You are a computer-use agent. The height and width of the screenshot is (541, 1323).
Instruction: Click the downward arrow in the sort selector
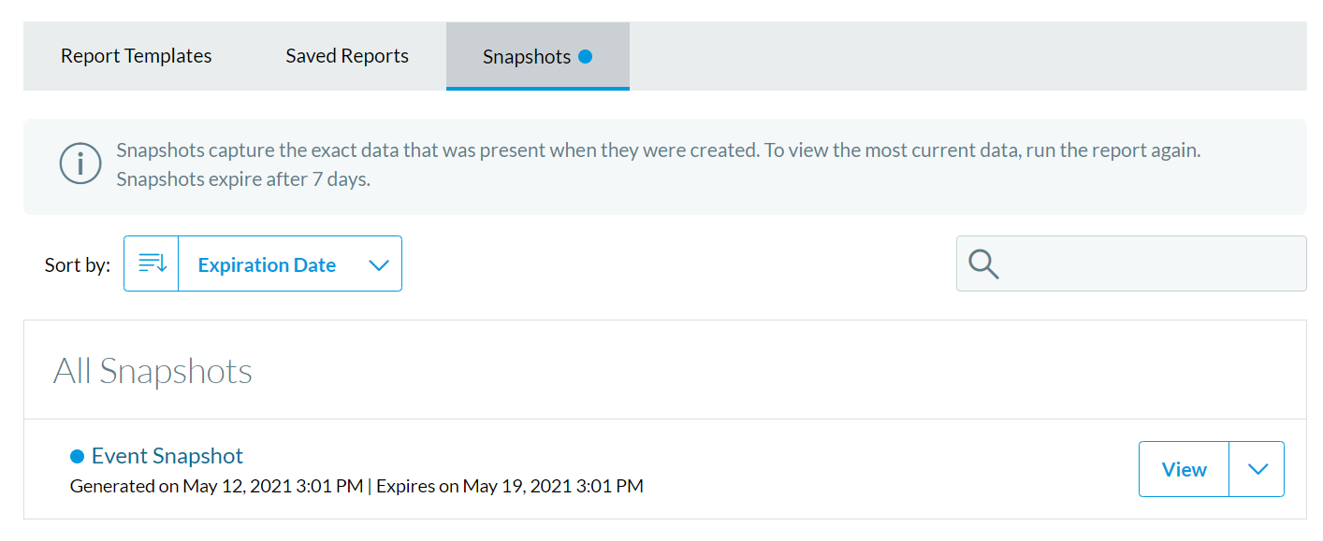coord(379,264)
